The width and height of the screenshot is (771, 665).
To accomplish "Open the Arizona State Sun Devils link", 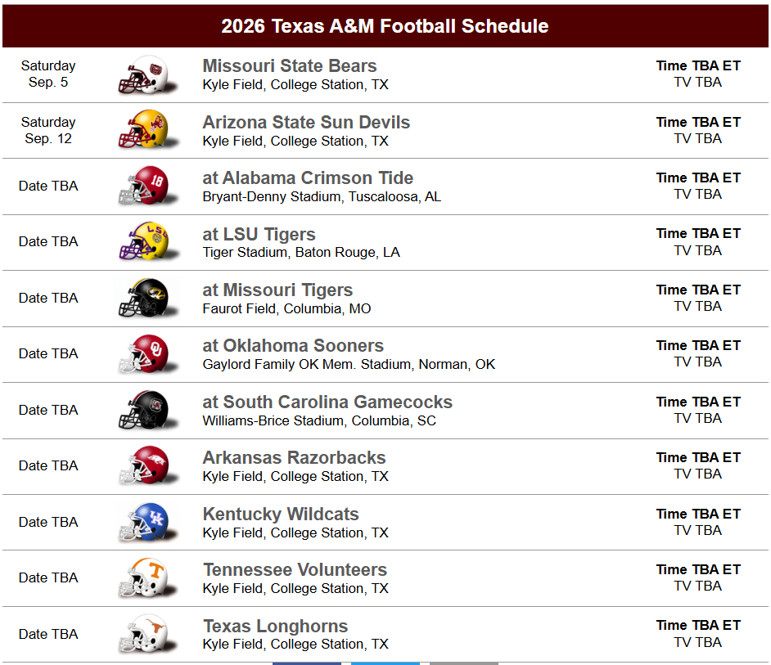I will click(x=306, y=123).
